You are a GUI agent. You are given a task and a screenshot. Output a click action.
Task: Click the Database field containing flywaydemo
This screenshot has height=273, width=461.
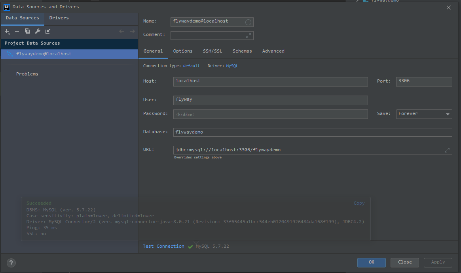(x=313, y=132)
